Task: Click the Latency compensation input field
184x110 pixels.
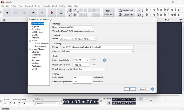Action: pyautogui.click(x=82, y=82)
